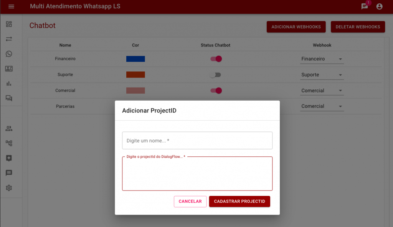Open the contacts card sidebar icon
The height and width of the screenshot is (227, 393).
pyautogui.click(x=9, y=69)
